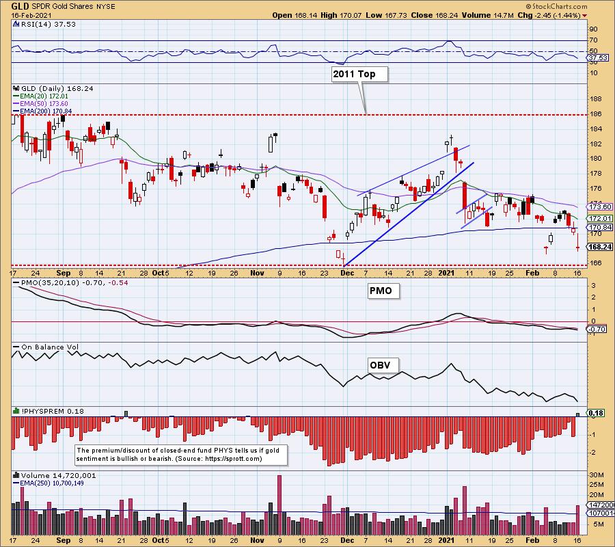Click the PHYS premium/discount note text box
Screen dimensions: 615x547
181,455
